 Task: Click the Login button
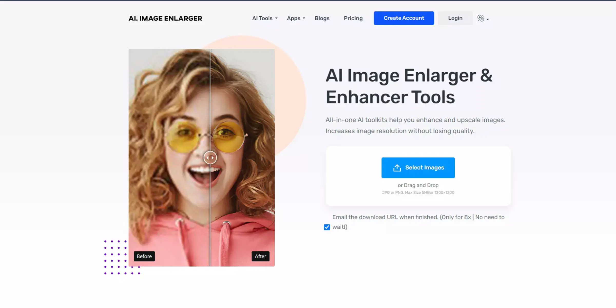(455, 18)
